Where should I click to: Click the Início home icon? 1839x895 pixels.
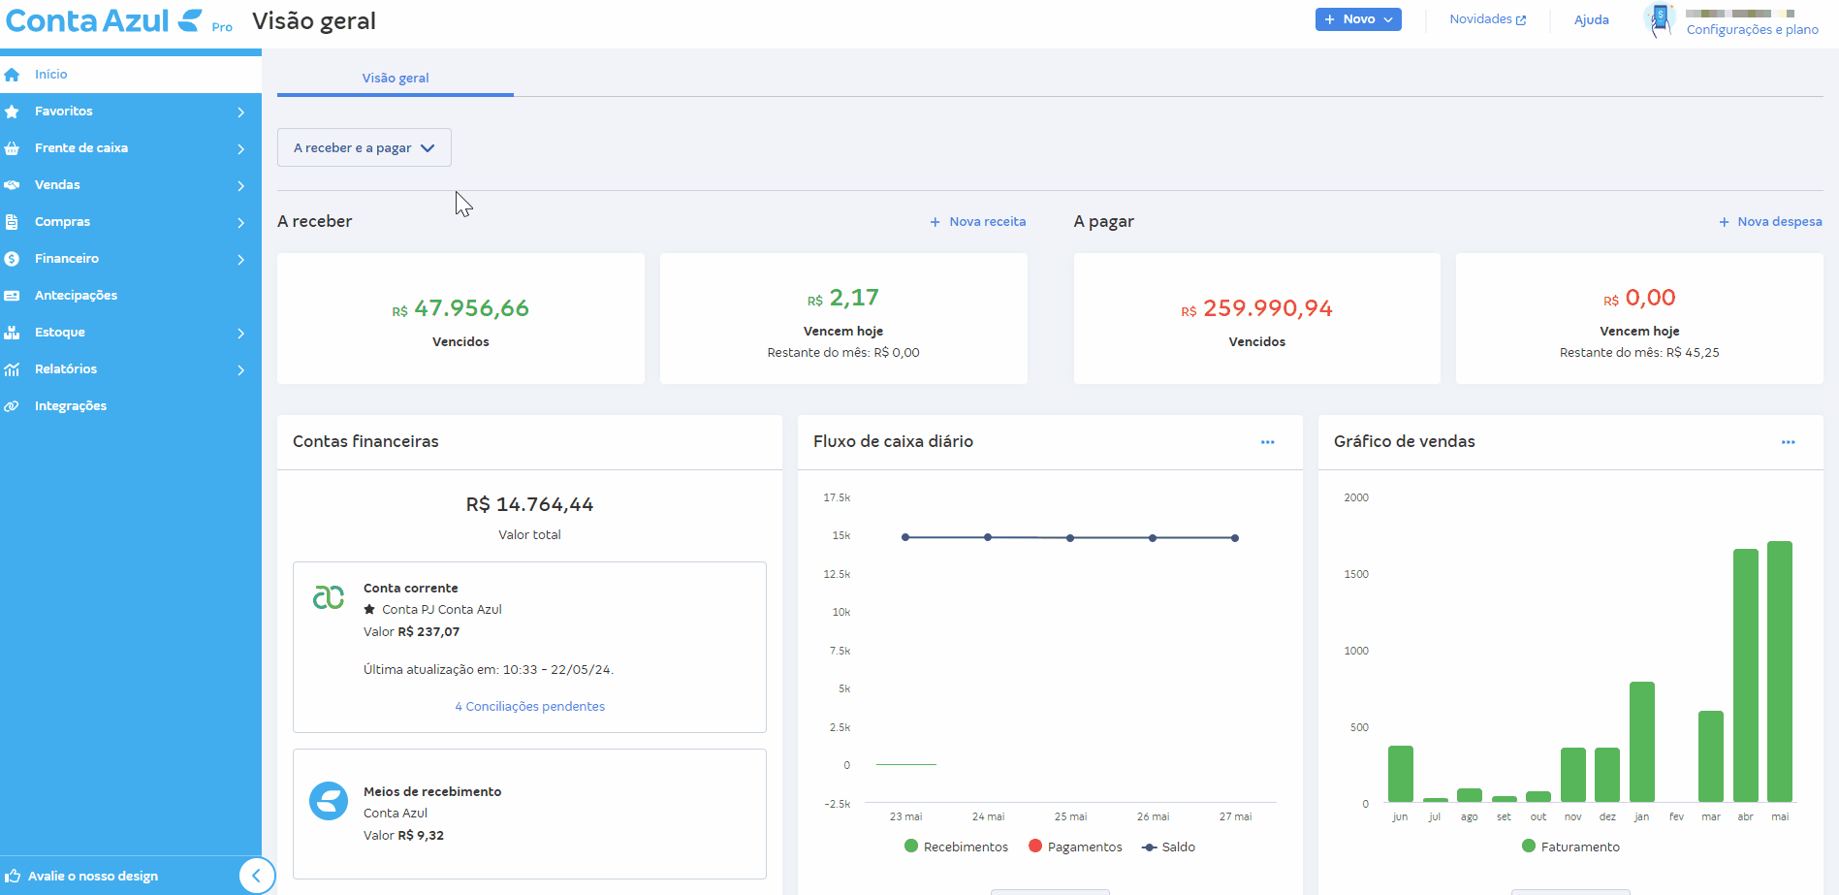point(12,75)
